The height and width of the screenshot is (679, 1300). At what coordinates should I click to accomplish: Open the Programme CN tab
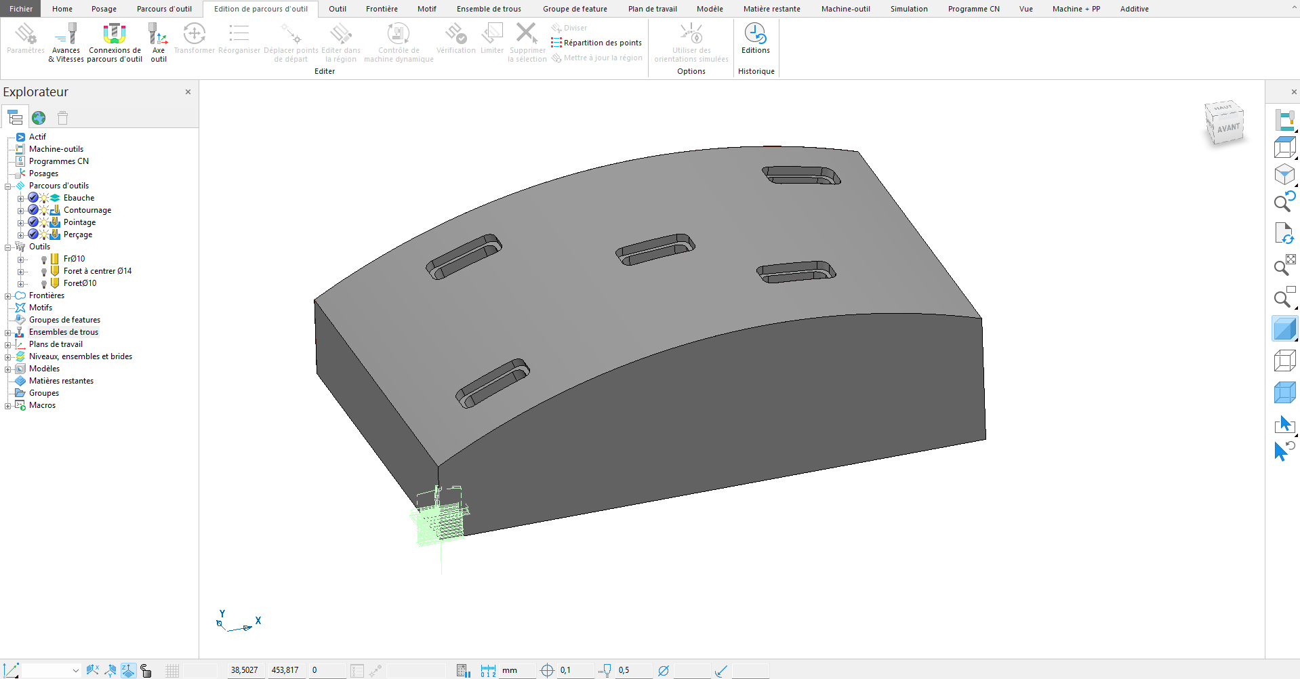click(x=973, y=9)
